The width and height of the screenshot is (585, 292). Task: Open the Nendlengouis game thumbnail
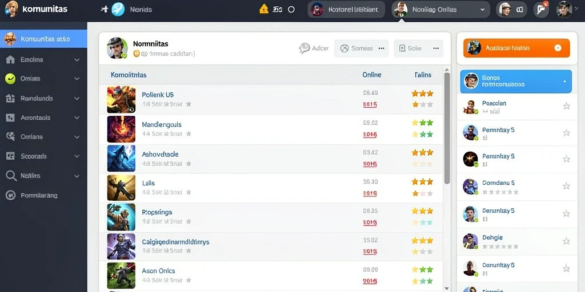[x=121, y=129]
